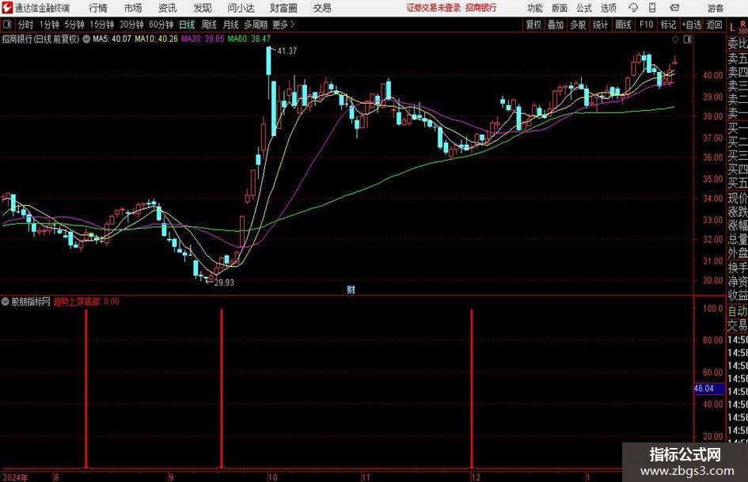
Task: Add stock with +自选 button
Action: 691,25
